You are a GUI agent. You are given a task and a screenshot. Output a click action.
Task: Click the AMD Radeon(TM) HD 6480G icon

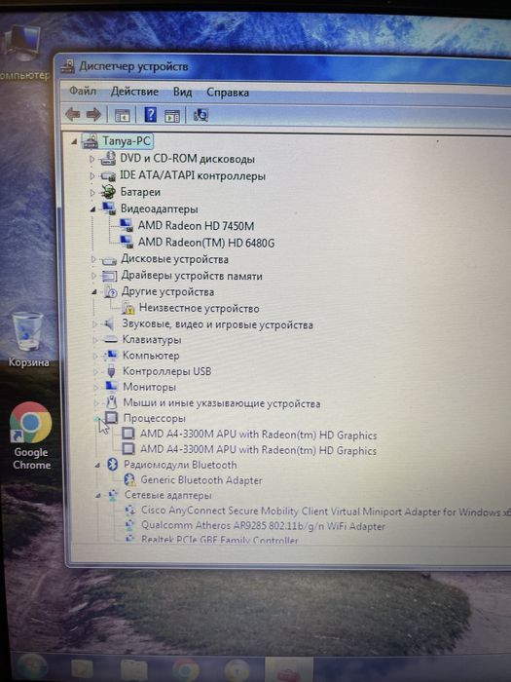[x=127, y=242]
